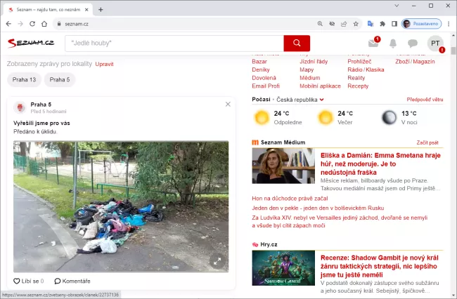The width and height of the screenshot is (457, 299).
Task: Open the browser home page icon
Action: point(44,24)
